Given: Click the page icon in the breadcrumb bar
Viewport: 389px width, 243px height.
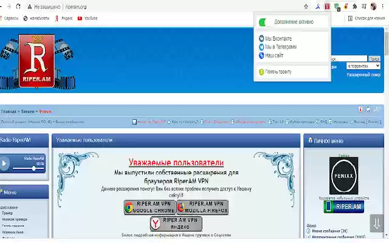Looking at the screenshot, I should [x=368, y=109].
